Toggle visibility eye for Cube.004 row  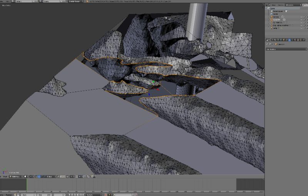click(x=301, y=20)
